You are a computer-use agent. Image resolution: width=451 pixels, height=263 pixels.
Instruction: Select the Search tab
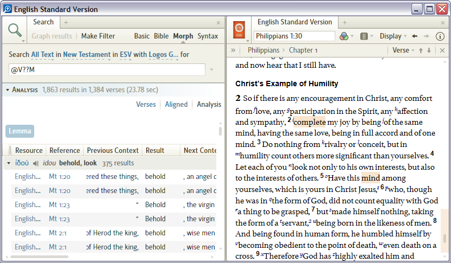pos(43,22)
